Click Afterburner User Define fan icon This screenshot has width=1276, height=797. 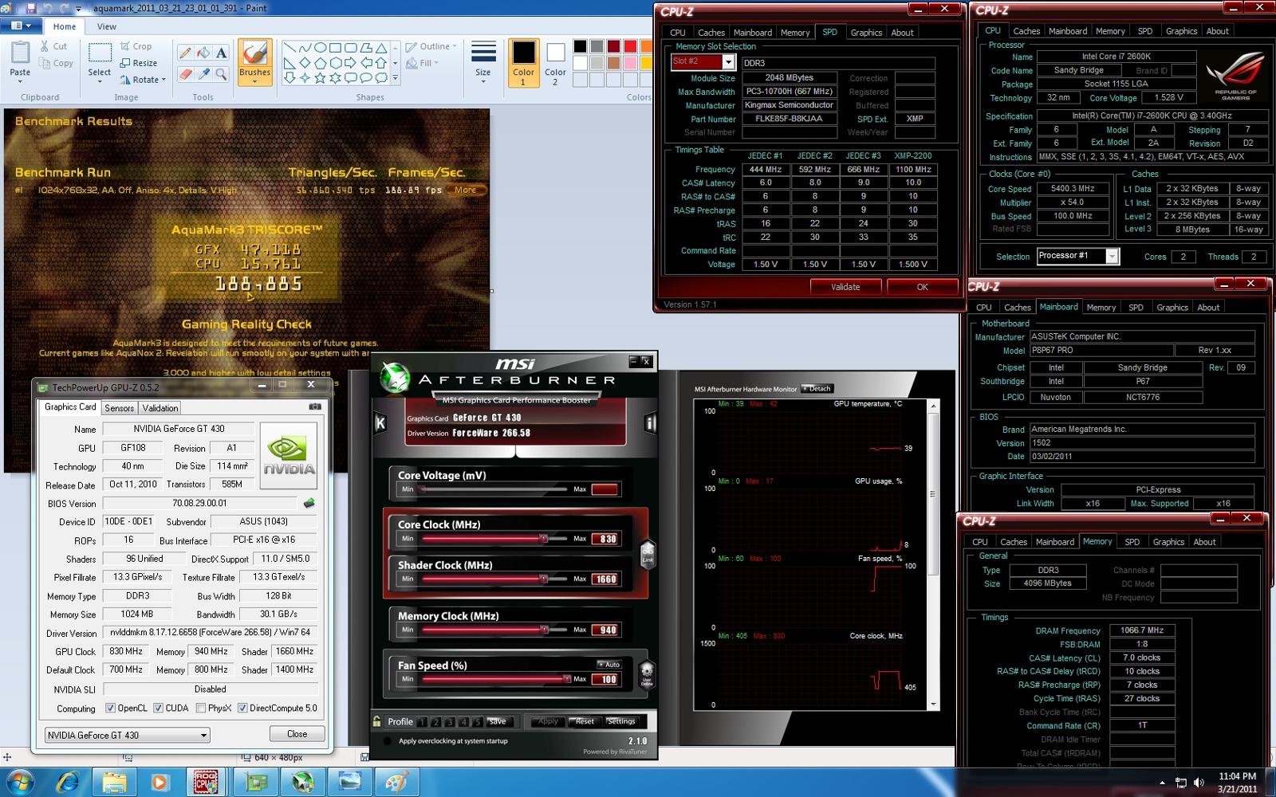647,673
